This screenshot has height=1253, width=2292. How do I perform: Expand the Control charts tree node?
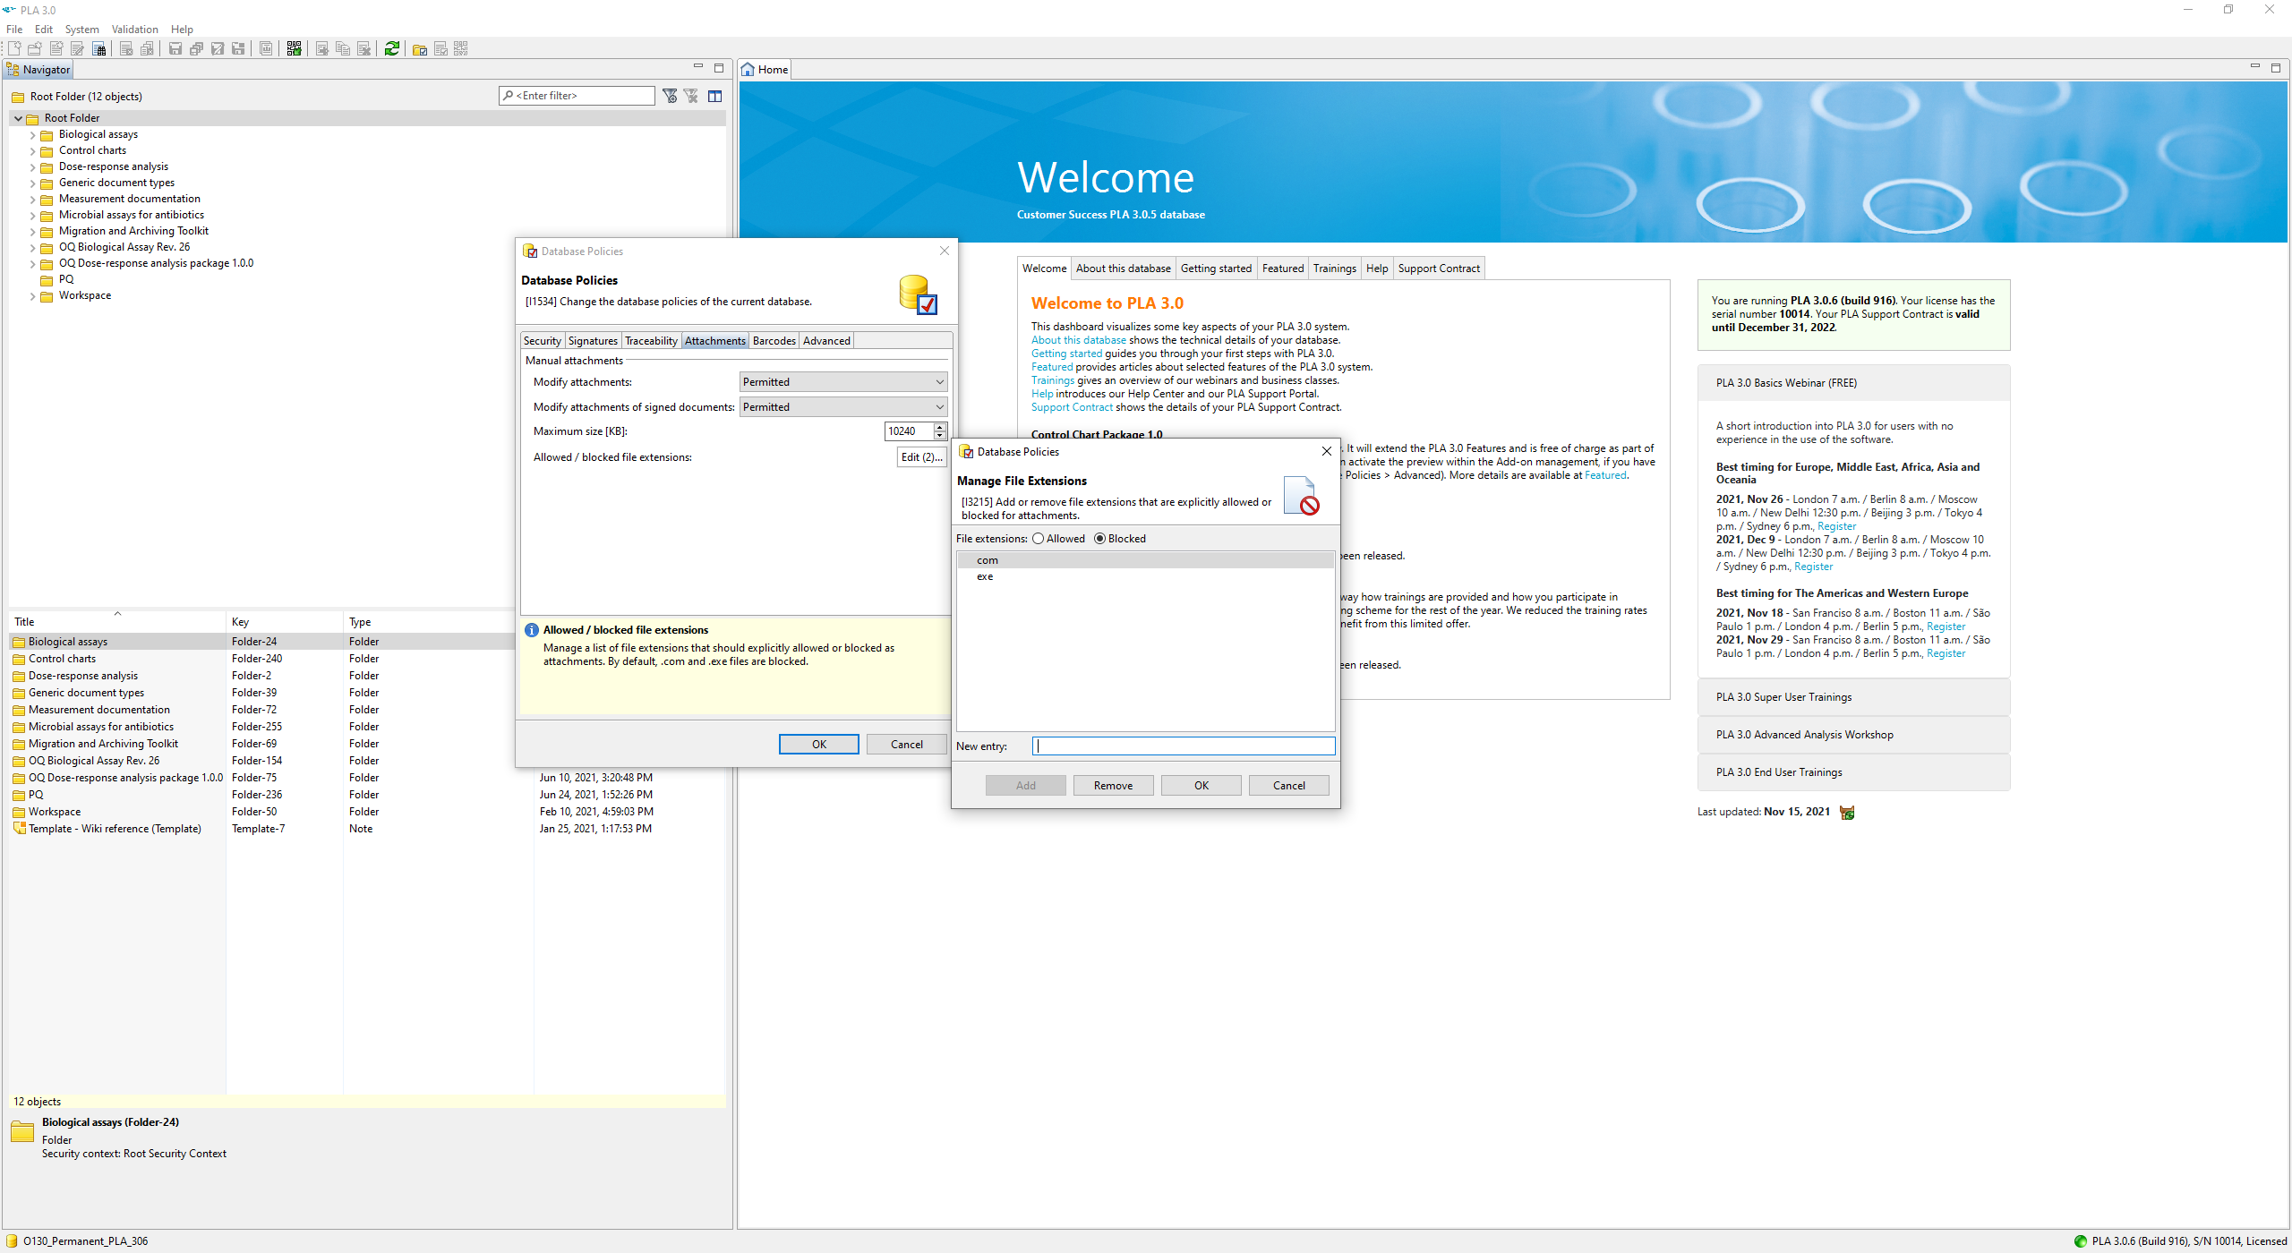pyautogui.click(x=33, y=151)
